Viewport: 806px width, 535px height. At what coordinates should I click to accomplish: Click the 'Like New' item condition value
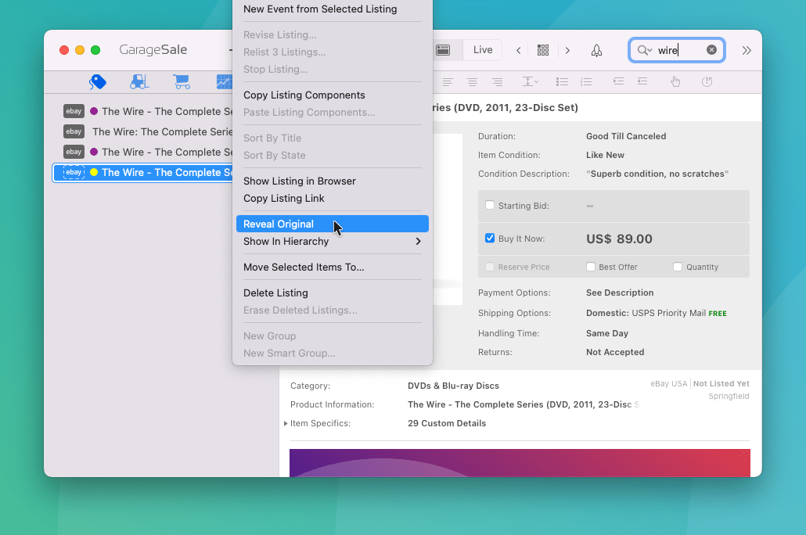(x=605, y=155)
